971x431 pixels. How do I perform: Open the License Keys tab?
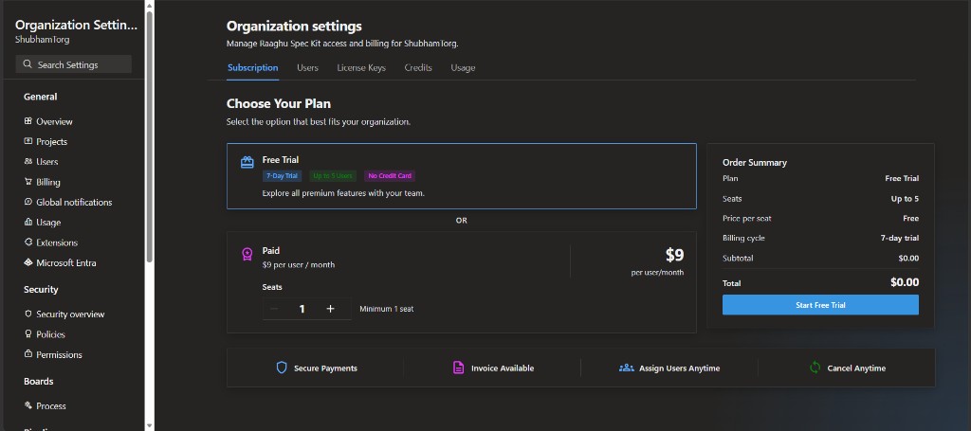coord(361,67)
